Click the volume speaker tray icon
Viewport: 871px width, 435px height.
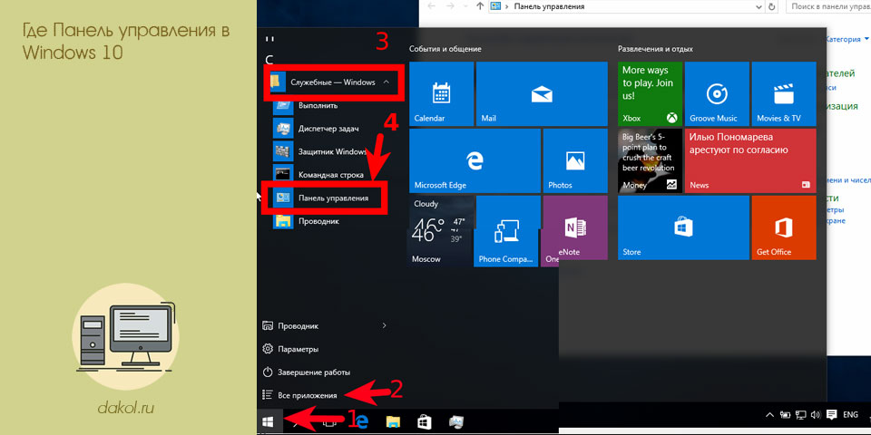[x=816, y=414]
